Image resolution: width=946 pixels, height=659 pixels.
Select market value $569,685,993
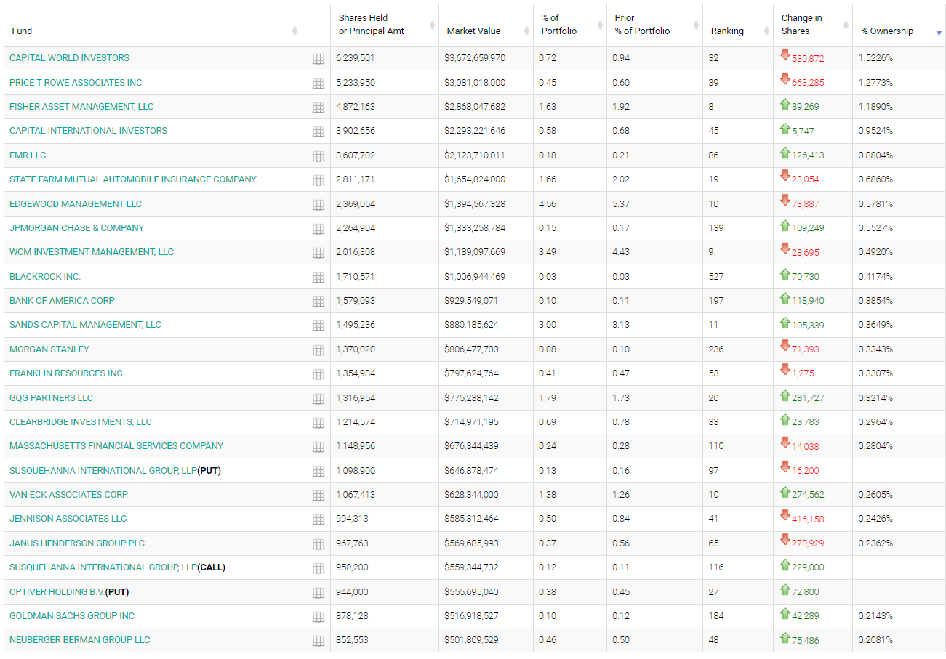click(x=473, y=543)
